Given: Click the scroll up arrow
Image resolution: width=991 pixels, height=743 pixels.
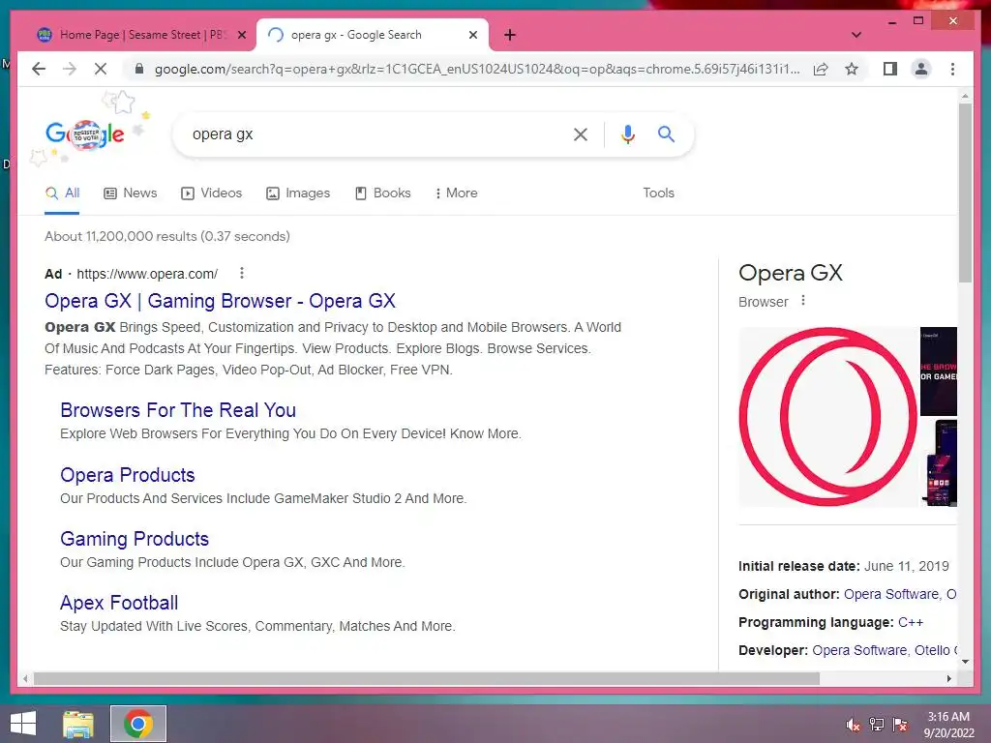Looking at the screenshot, I should pyautogui.click(x=965, y=96).
